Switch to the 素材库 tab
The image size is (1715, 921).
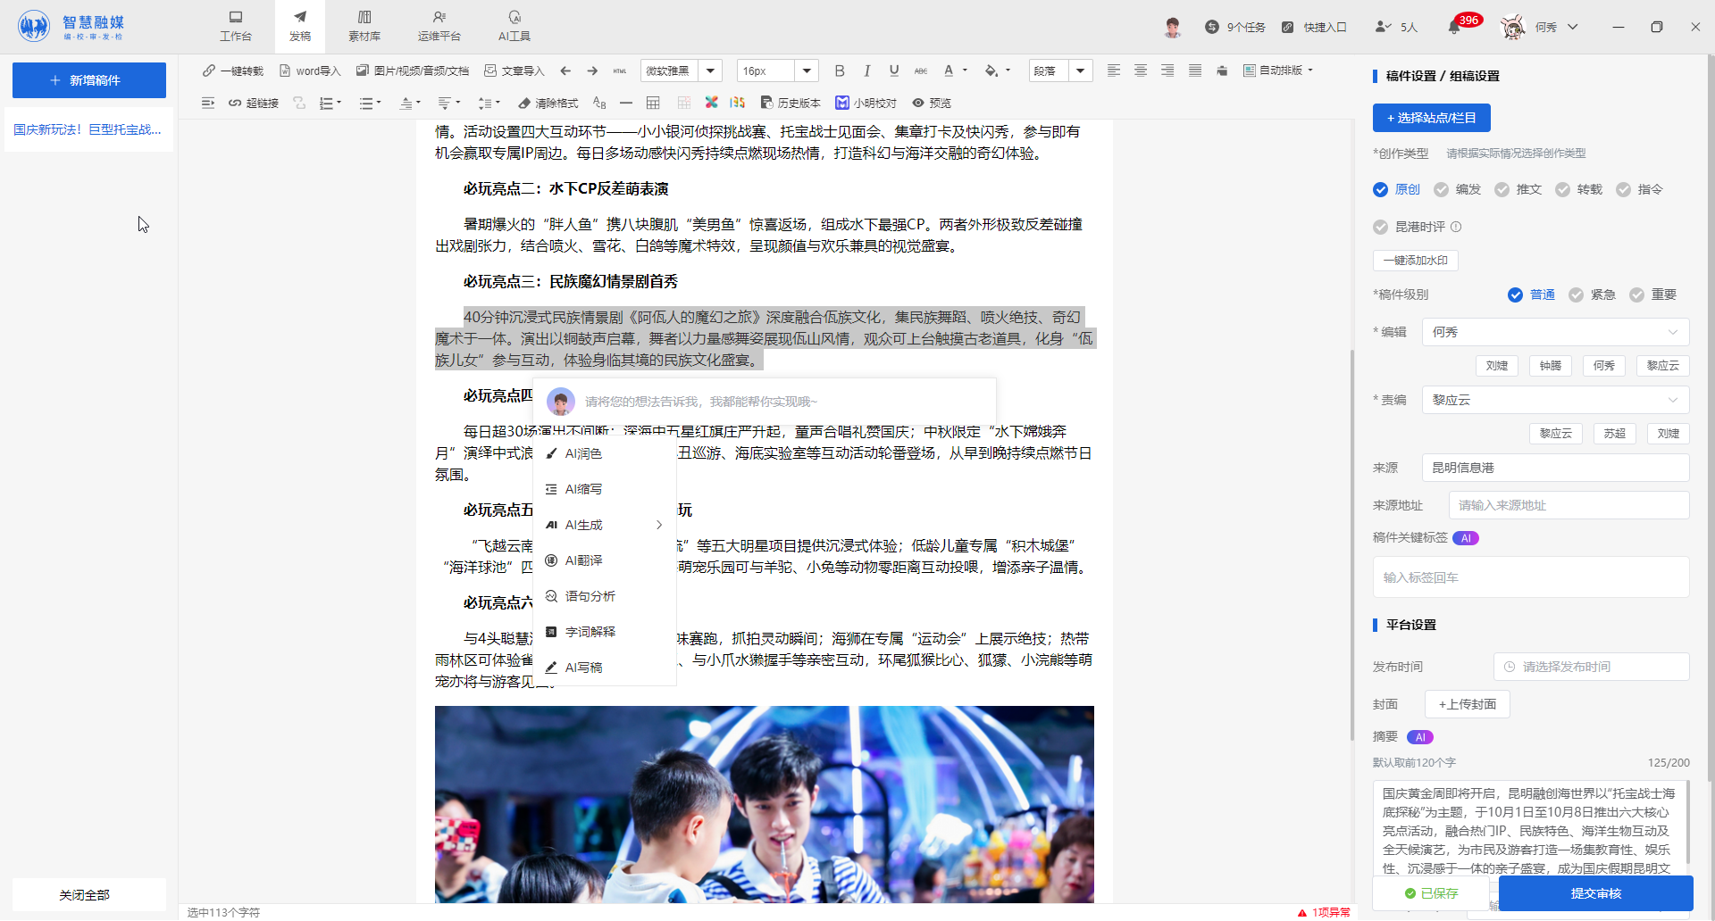[x=364, y=26]
